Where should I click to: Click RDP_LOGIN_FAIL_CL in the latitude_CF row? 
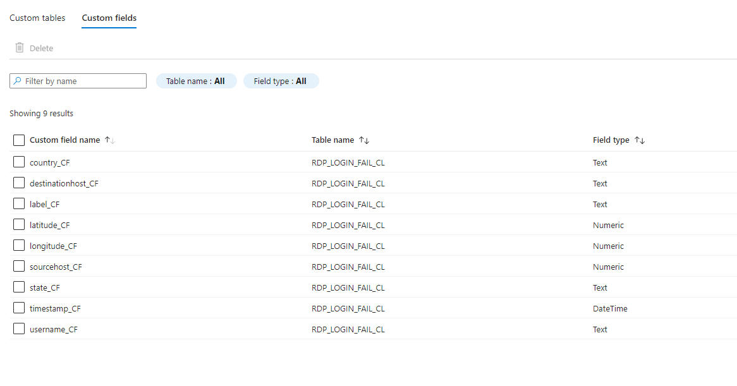(x=348, y=225)
